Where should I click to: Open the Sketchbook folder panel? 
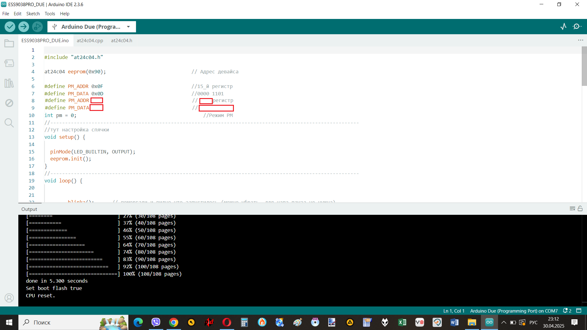click(9, 44)
